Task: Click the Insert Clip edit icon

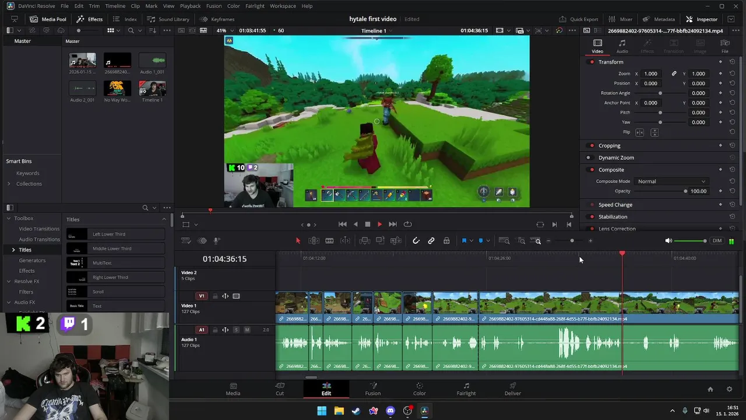Action: coord(364,240)
